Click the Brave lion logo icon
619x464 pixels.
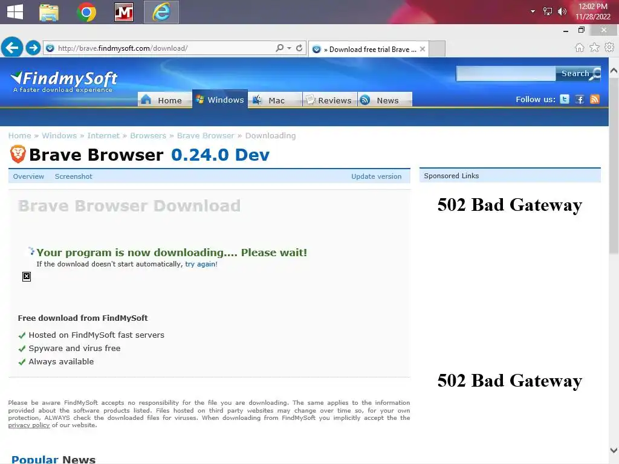(x=18, y=154)
